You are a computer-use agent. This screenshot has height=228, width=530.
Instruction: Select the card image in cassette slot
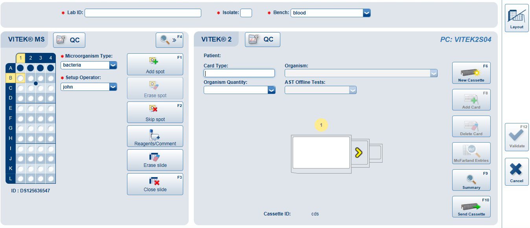(321, 153)
